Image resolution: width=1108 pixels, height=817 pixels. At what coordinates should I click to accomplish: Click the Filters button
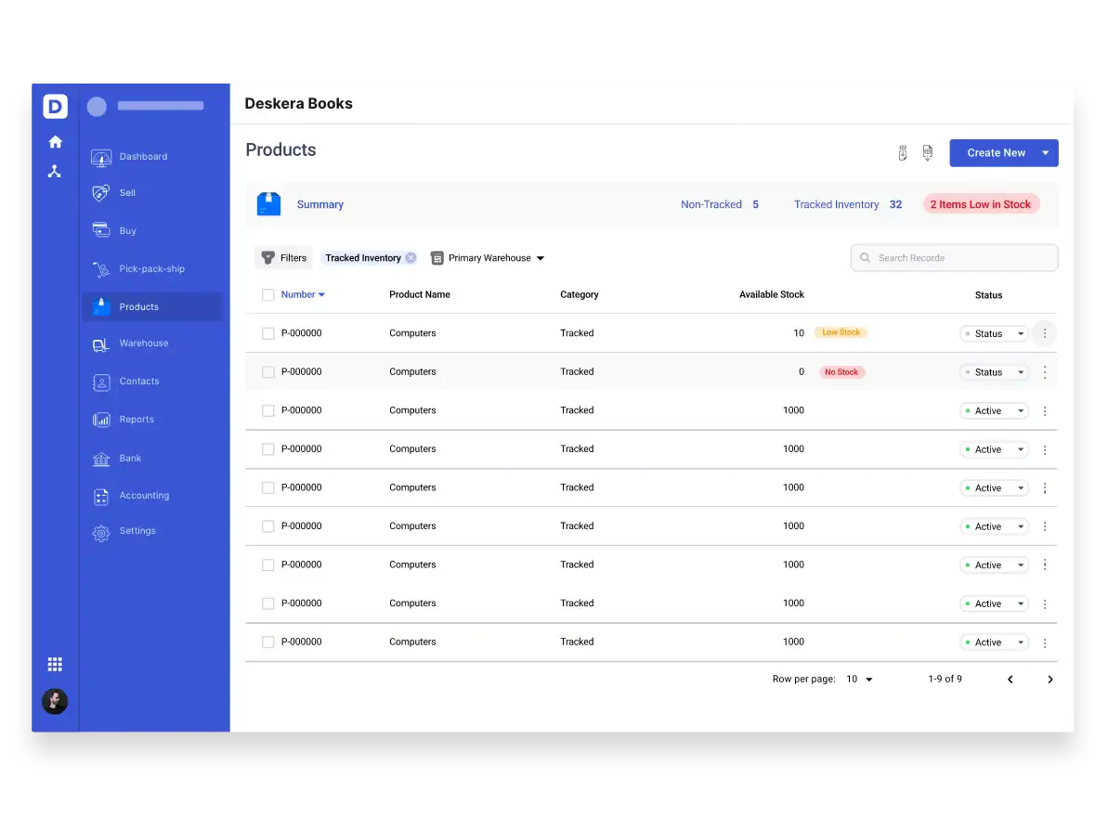pyautogui.click(x=284, y=258)
